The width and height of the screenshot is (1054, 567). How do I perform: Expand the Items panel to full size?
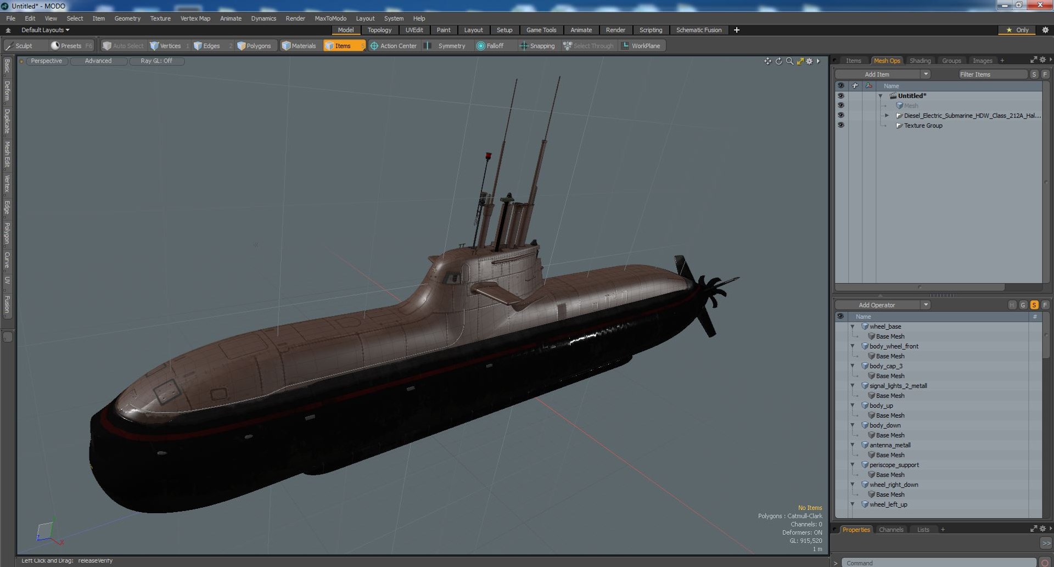coord(1034,60)
